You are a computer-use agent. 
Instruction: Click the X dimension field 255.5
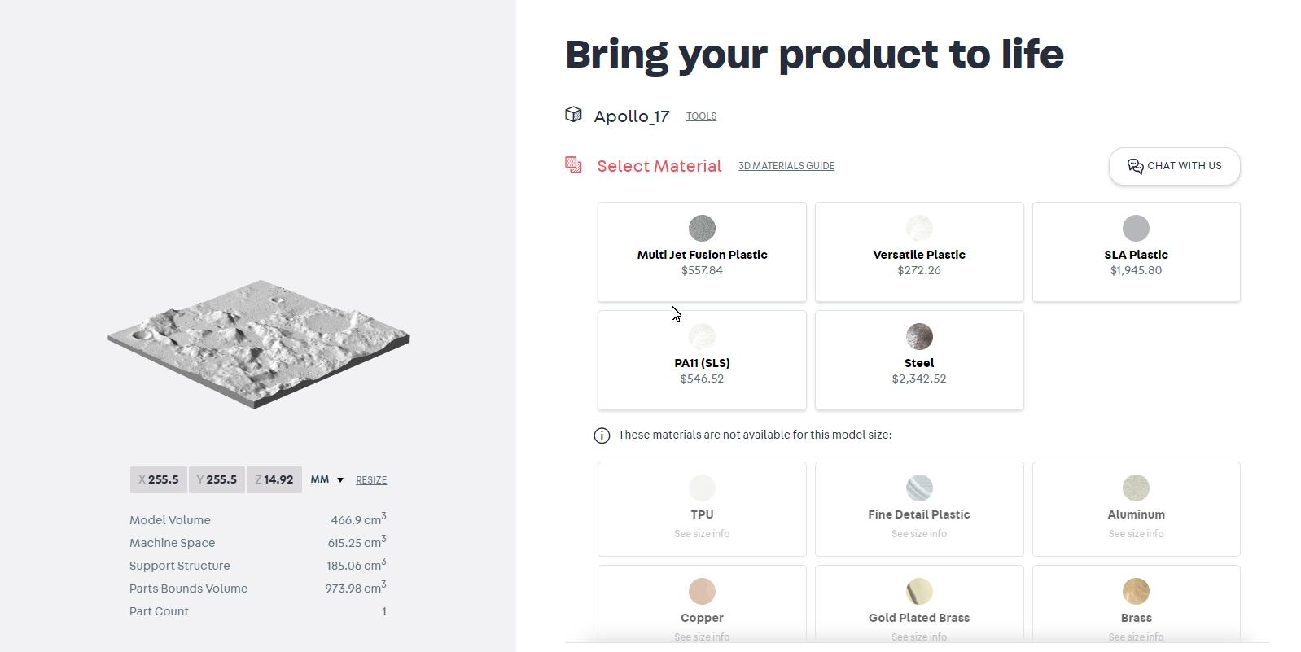pyautogui.click(x=159, y=479)
